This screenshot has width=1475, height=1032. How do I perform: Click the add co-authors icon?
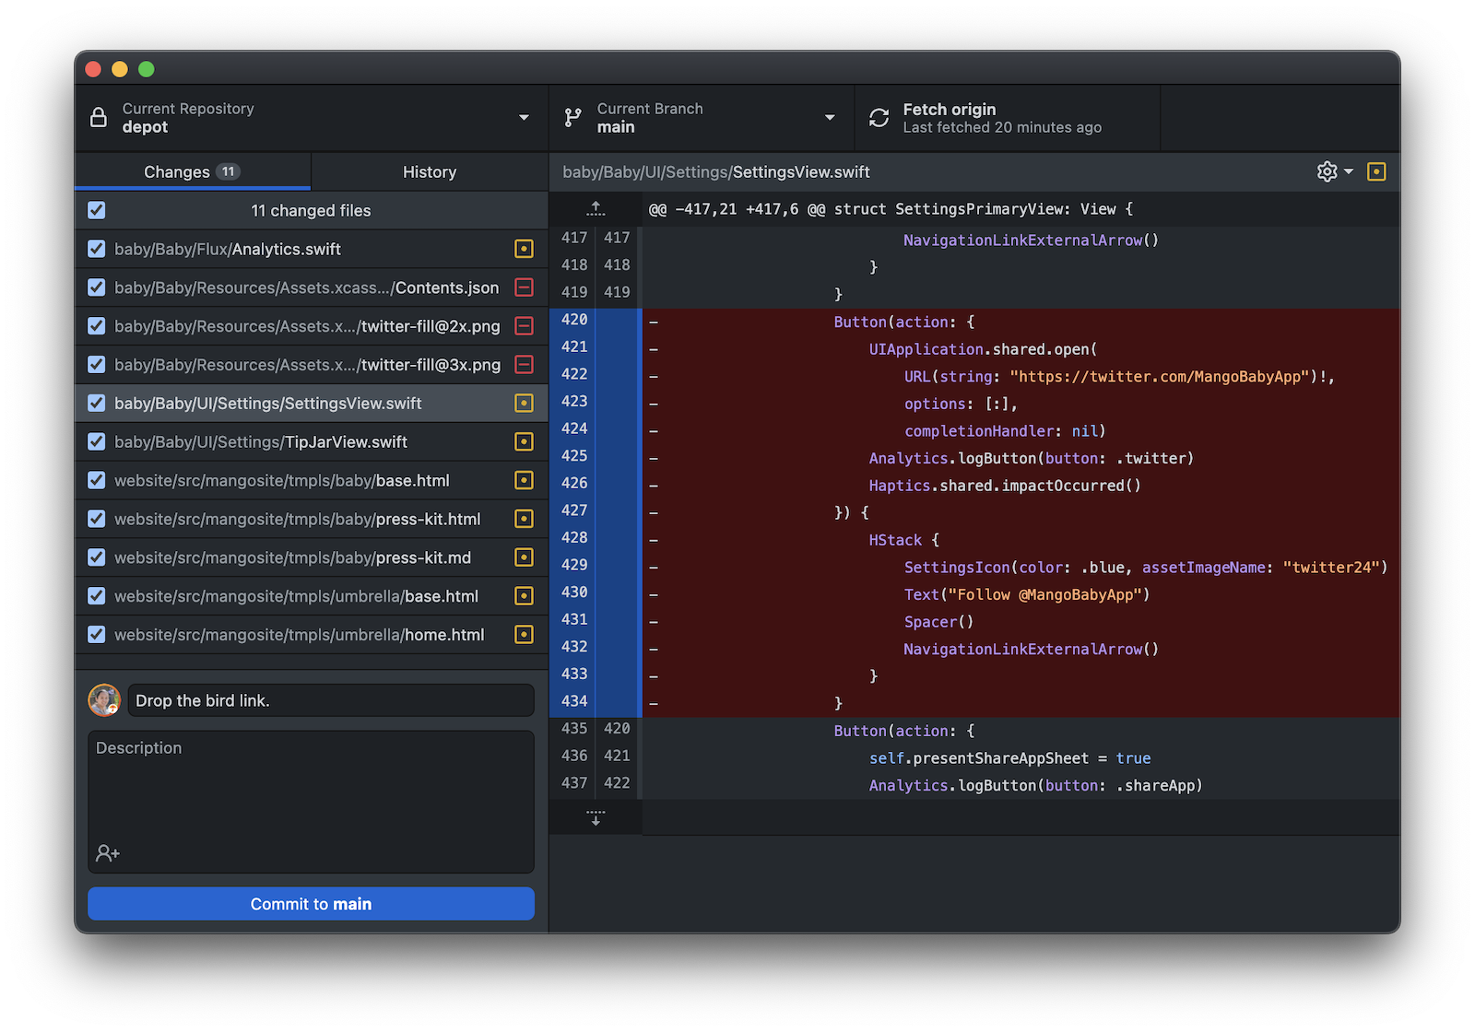point(108,853)
